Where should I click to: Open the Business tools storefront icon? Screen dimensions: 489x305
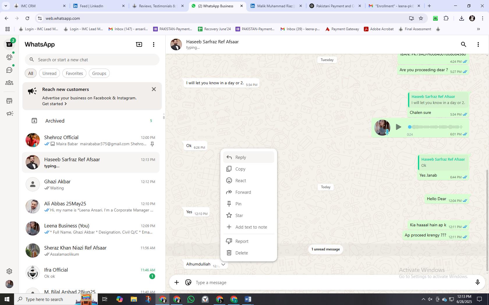pyautogui.click(x=9, y=101)
